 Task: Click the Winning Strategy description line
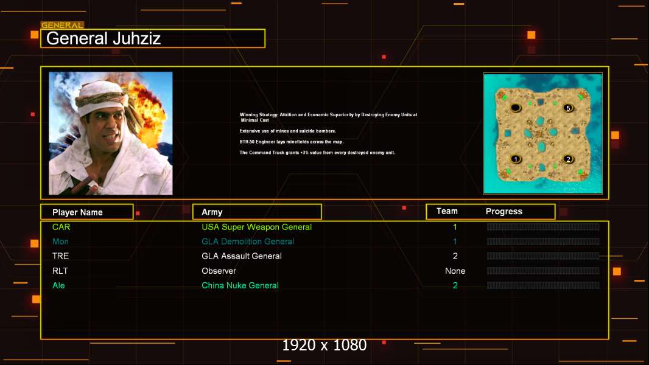click(x=328, y=117)
